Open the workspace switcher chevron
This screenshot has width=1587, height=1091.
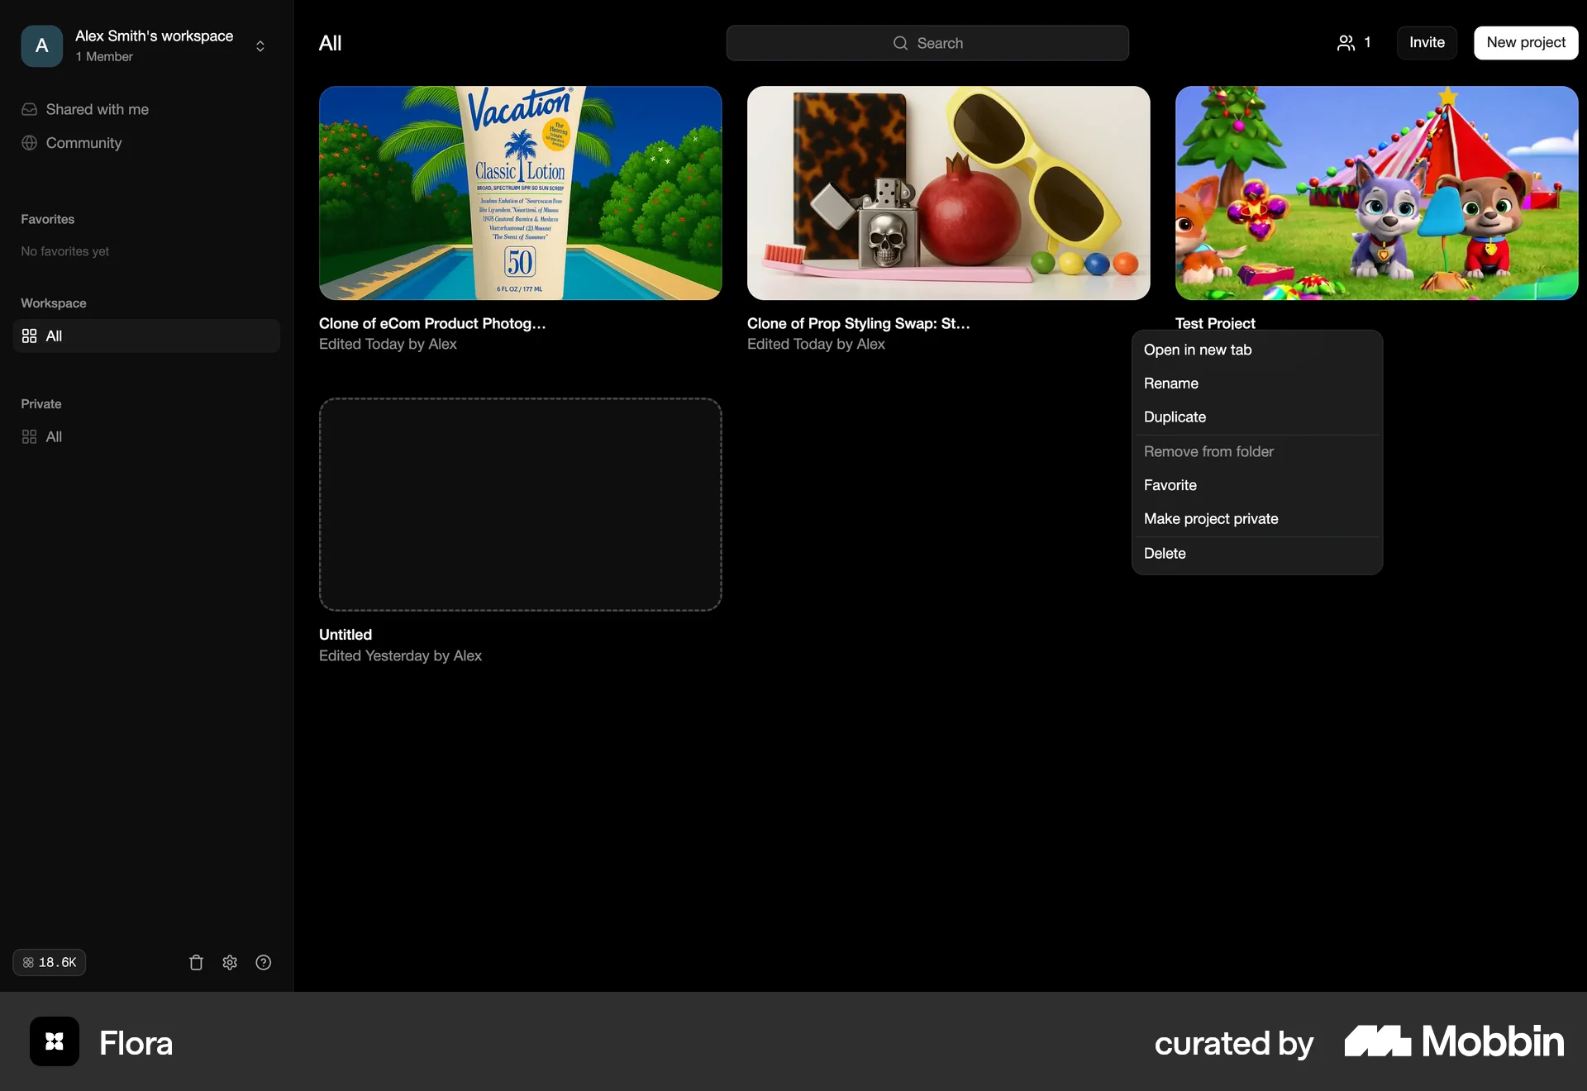tap(260, 45)
